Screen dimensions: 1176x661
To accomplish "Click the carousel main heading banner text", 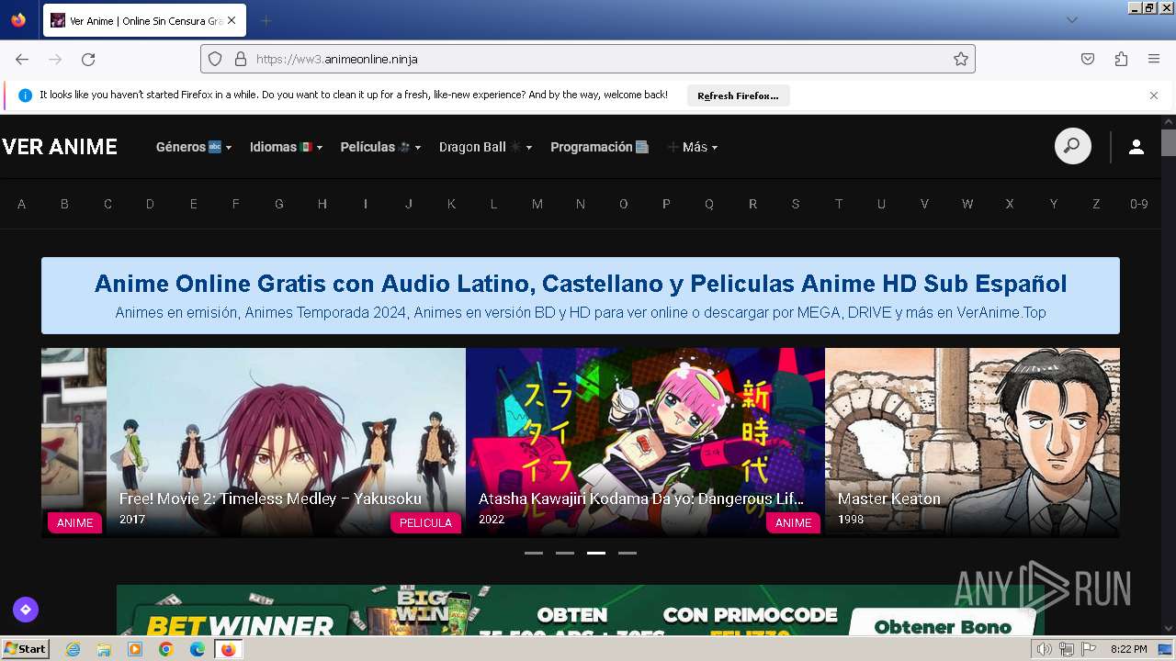I will click(581, 283).
